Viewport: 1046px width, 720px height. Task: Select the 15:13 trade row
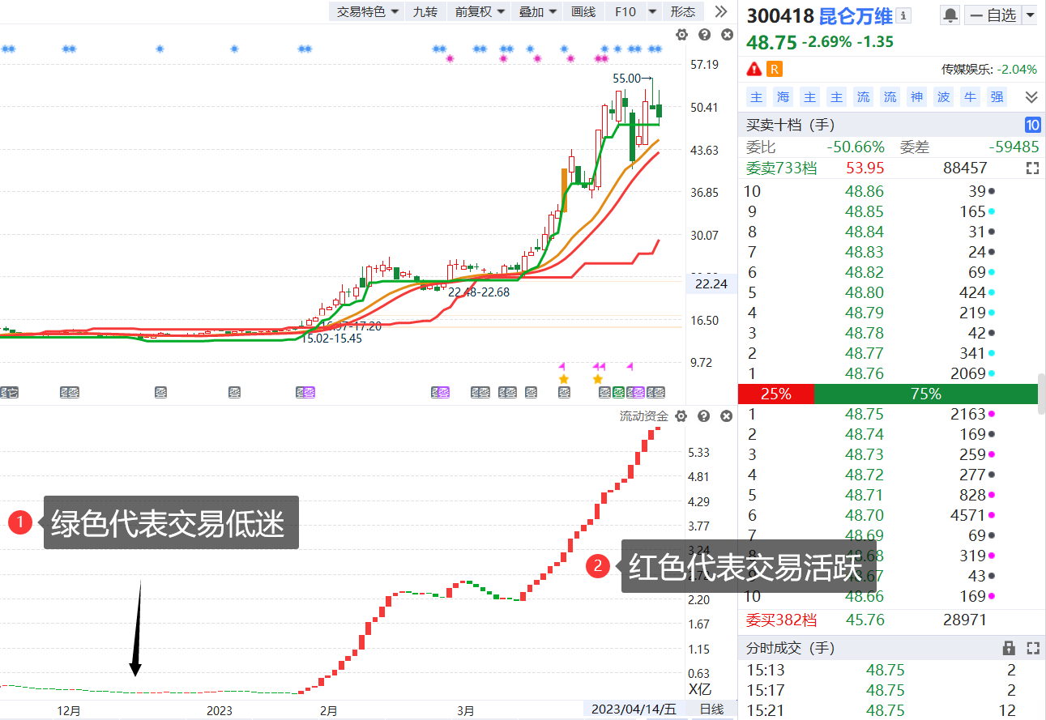point(888,670)
